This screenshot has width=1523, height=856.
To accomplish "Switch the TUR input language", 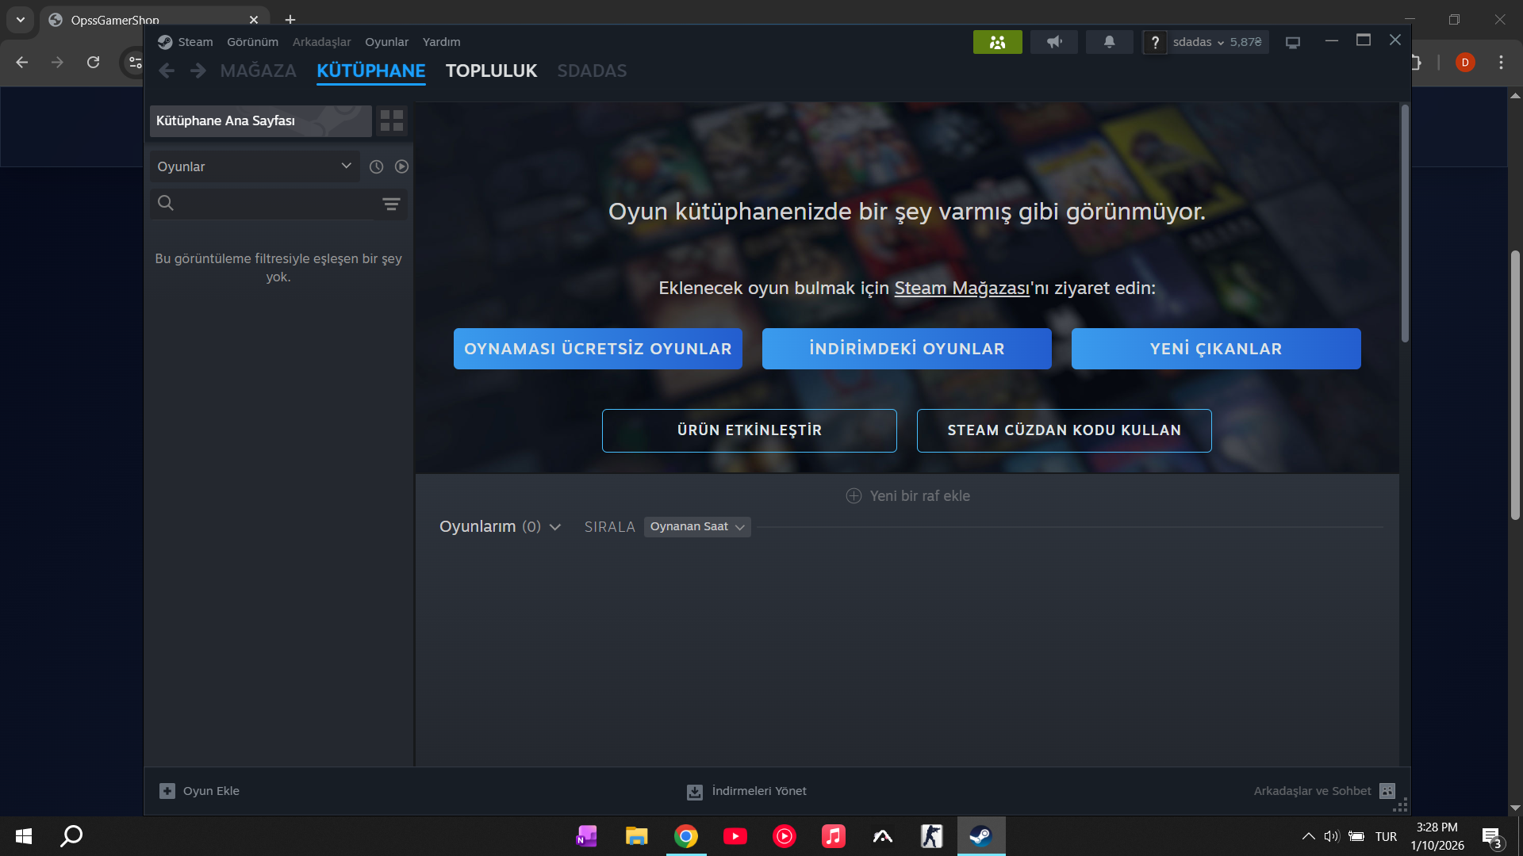I will [x=1386, y=836].
